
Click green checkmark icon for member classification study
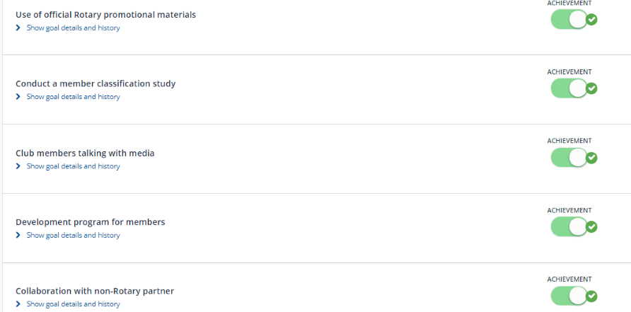pyautogui.click(x=592, y=88)
